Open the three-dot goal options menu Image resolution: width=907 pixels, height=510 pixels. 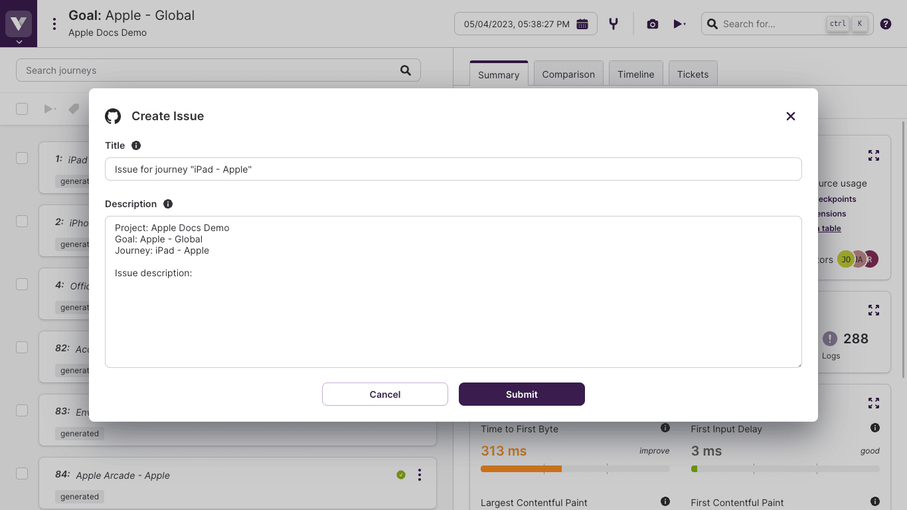tap(54, 24)
